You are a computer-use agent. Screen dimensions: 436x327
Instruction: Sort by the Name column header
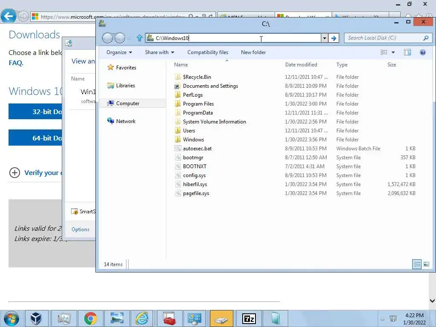click(181, 65)
